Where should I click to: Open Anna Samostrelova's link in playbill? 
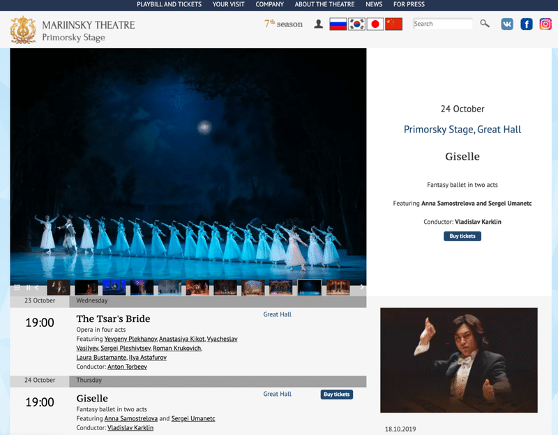(131, 419)
